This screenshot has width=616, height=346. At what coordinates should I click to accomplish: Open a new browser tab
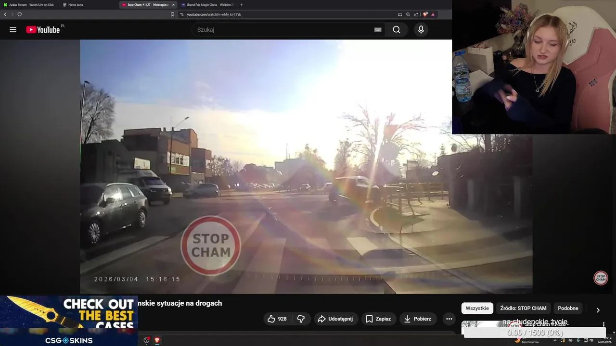tap(242, 5)
